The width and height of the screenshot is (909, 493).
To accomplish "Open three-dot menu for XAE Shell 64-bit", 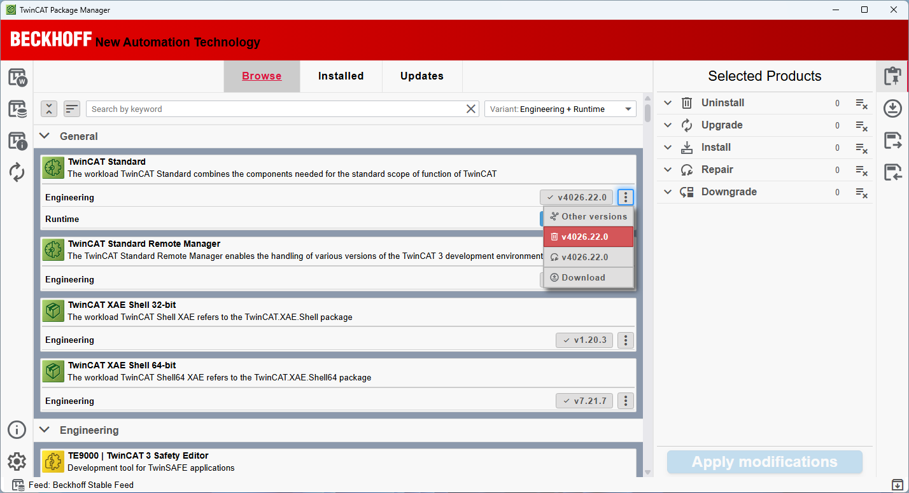I will tap(626, 401).
